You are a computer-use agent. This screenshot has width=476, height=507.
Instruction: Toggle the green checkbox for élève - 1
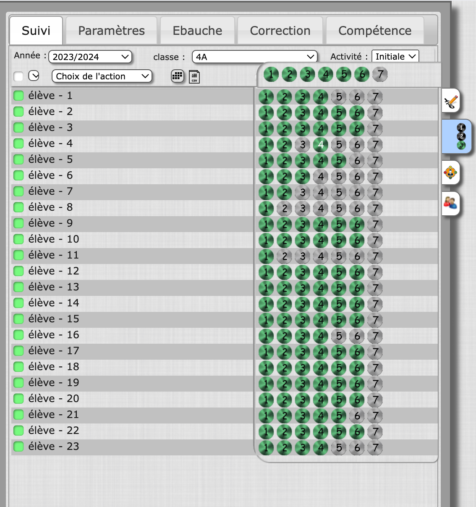18,96
